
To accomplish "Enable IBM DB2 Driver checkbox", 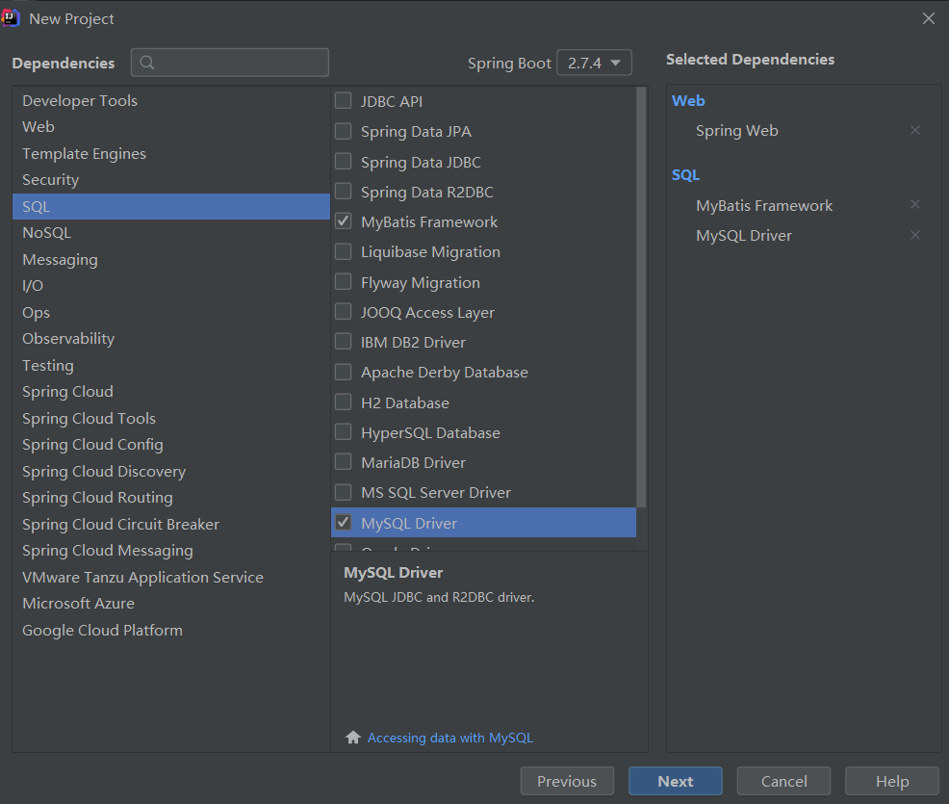I will pyautogui.click(x=344, y=342).
